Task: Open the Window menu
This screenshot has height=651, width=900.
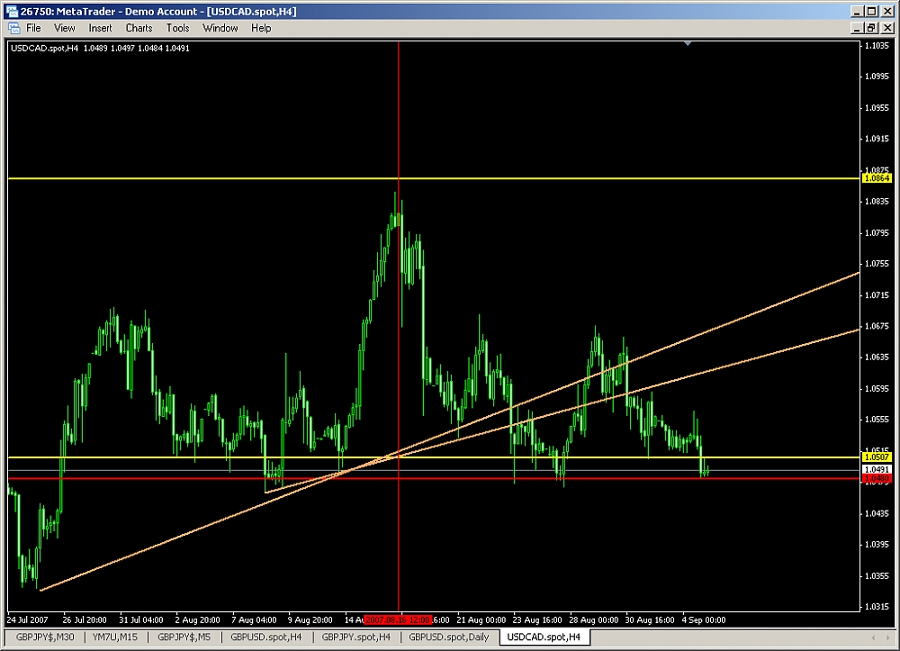Action: tap(220, 28)
